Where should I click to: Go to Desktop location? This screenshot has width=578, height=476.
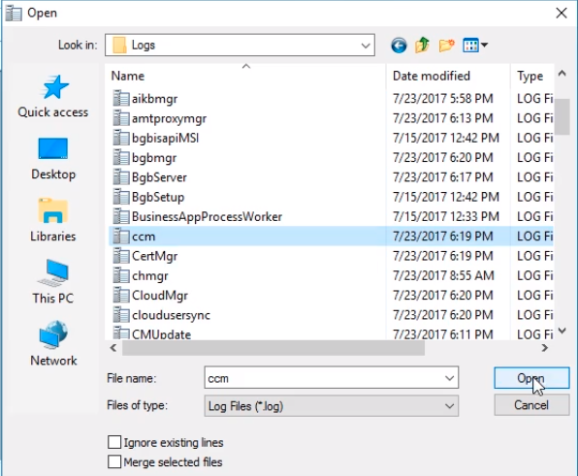[x=53, y=158]
